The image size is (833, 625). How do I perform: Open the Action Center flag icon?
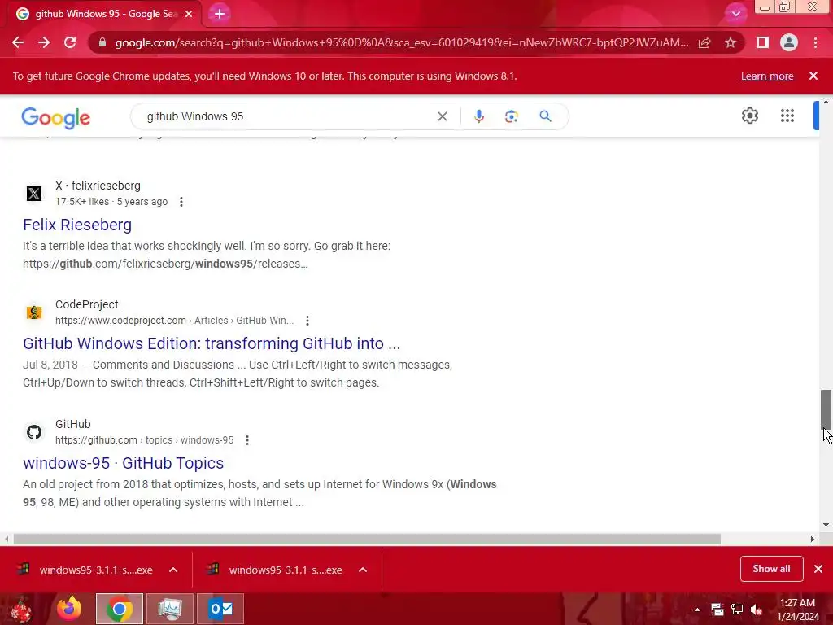(717, 610)
